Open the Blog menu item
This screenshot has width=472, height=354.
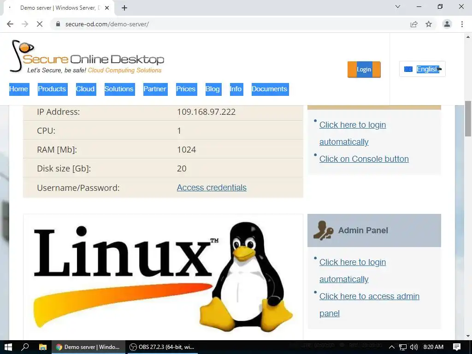click(213, 89)
